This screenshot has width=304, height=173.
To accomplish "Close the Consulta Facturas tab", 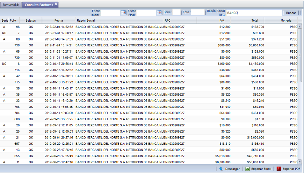I will pos(56,5).
